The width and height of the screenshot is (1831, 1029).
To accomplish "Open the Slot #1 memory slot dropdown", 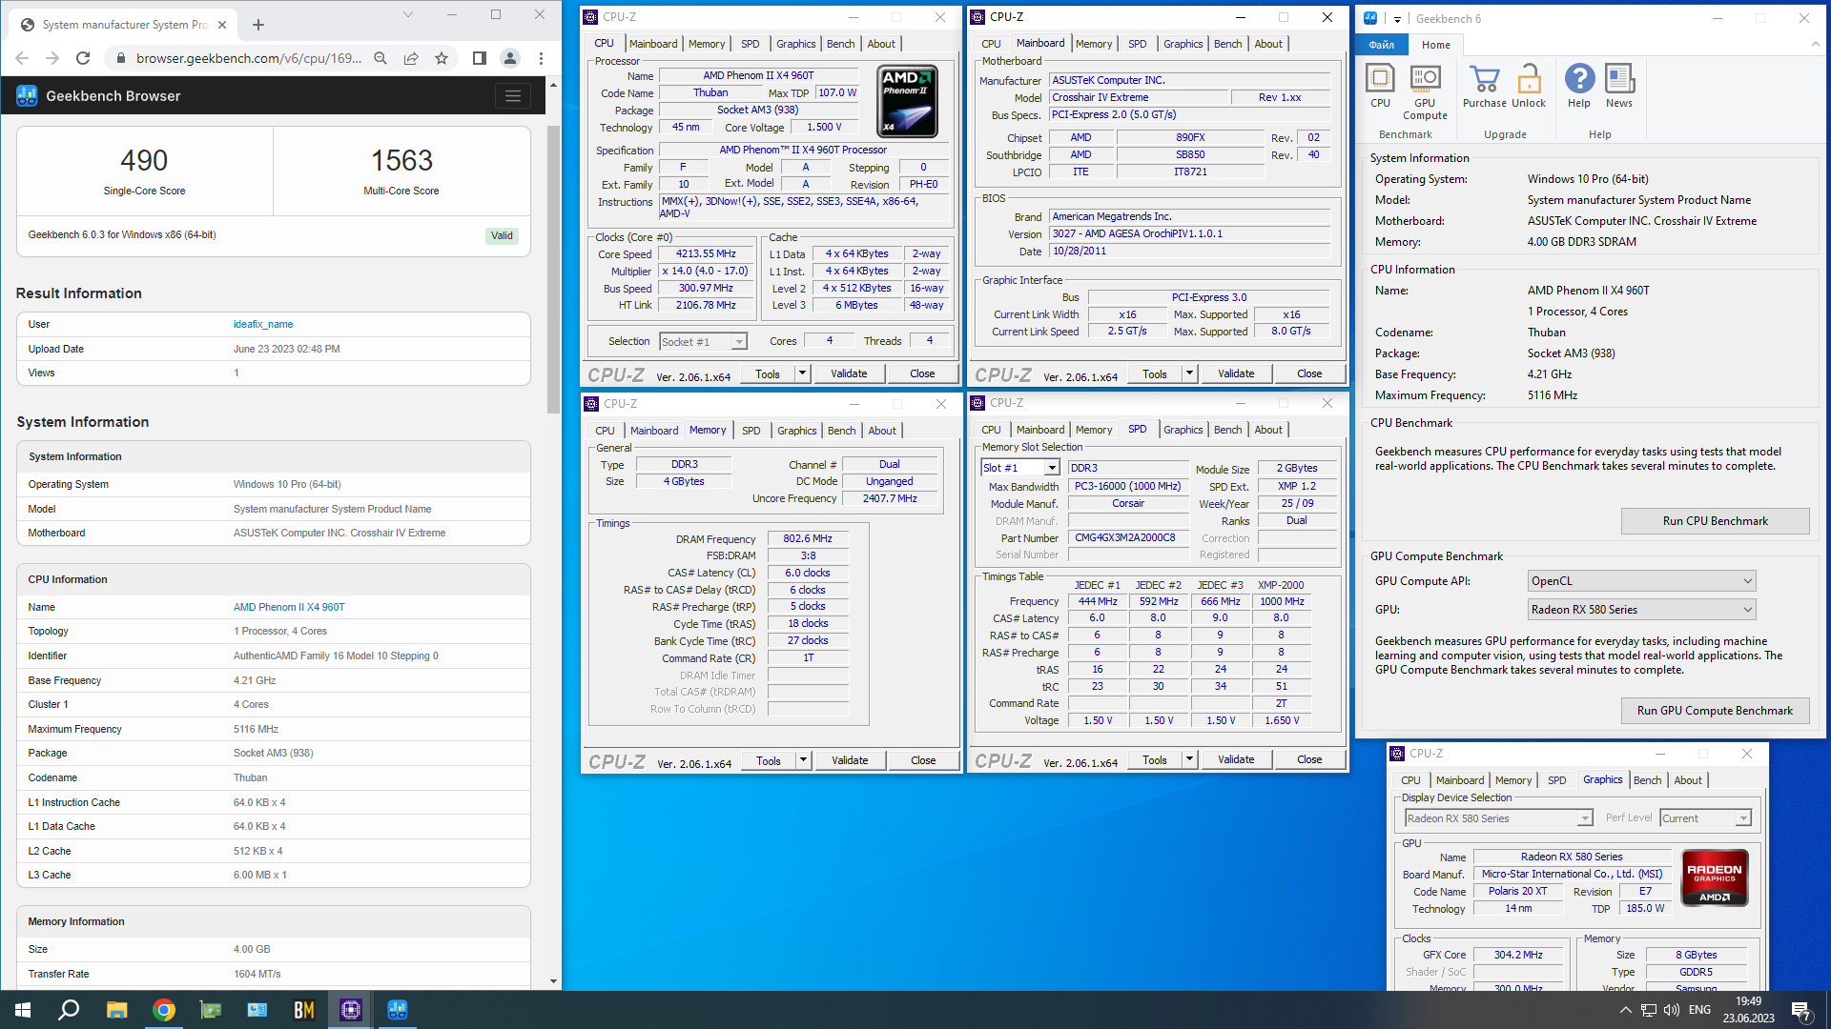I will tap(1020, 468).
